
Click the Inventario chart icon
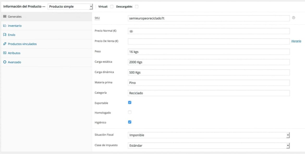click(x=4, y=25)
